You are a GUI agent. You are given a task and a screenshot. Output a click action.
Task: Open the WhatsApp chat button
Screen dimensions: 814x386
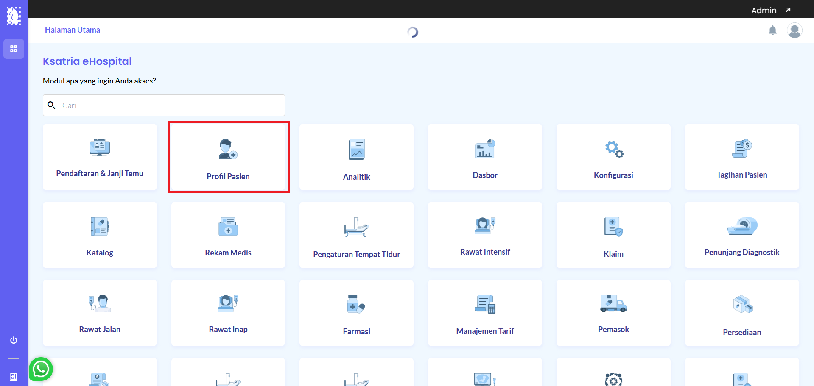[x=41, y=369]
